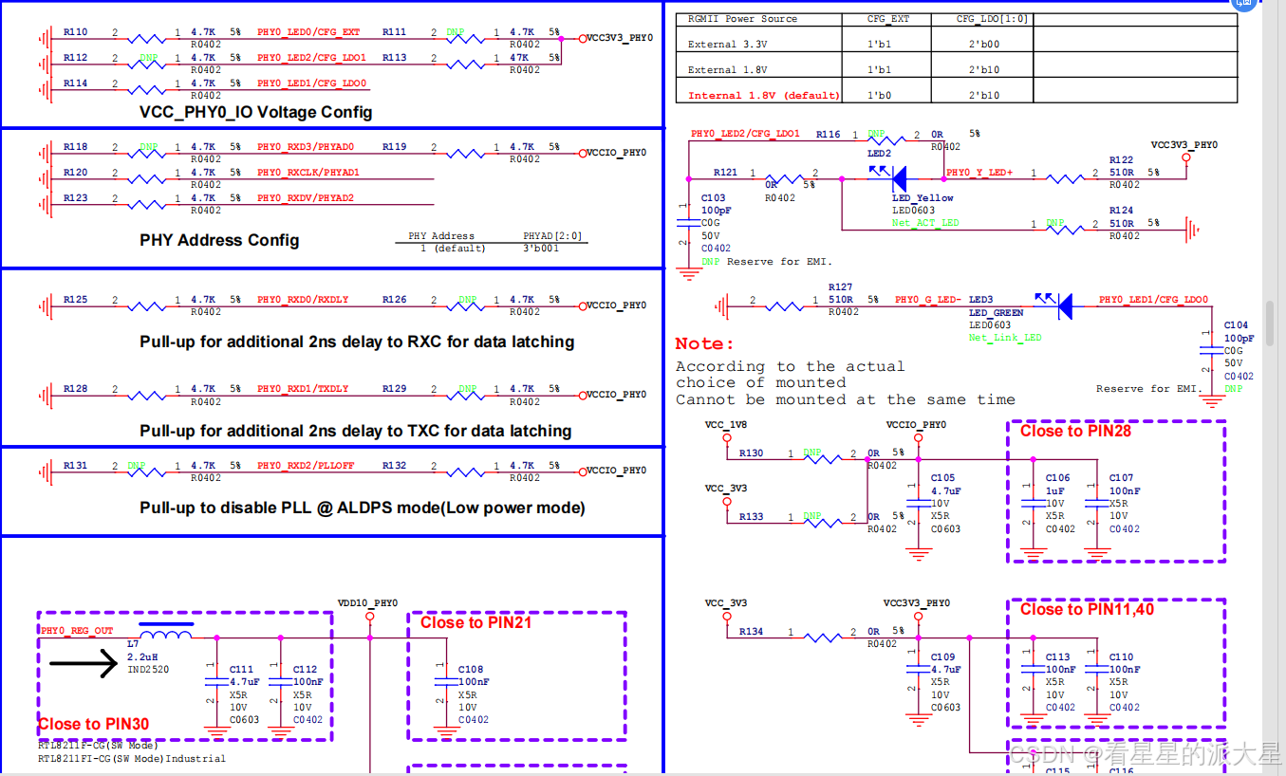Screen dimensions: 1286x776
Task: Click net label PHY0_REG_OUT
Action: tap(77, 631)
